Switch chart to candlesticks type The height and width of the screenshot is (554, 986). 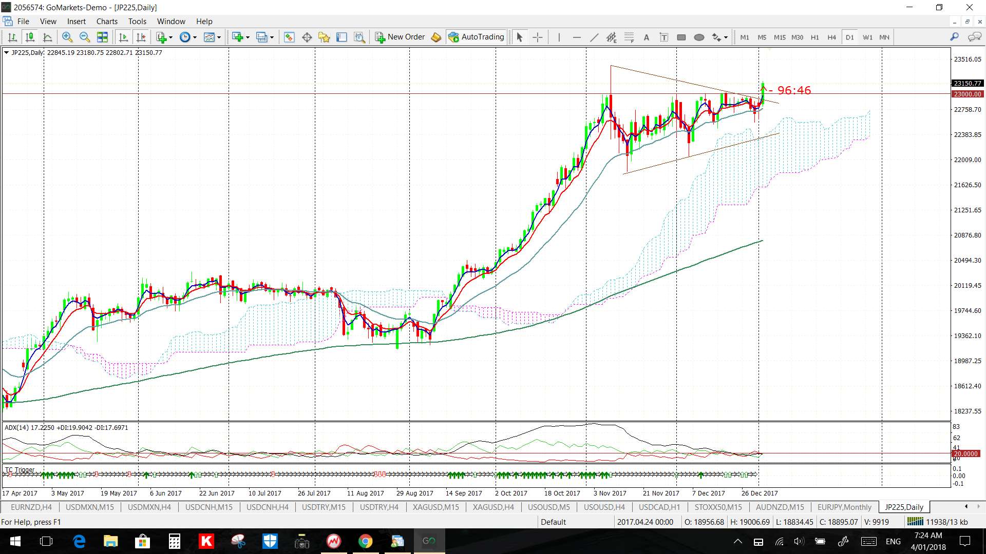coord(30,37)
